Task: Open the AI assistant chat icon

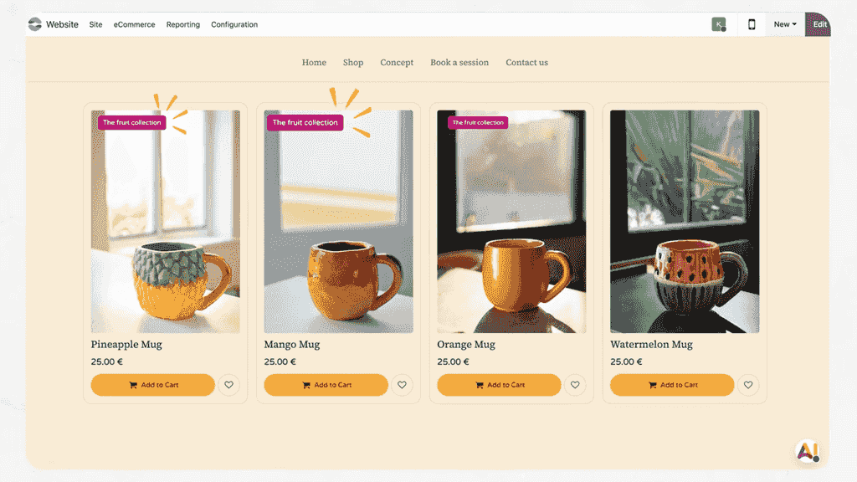Action: [807, 452]
